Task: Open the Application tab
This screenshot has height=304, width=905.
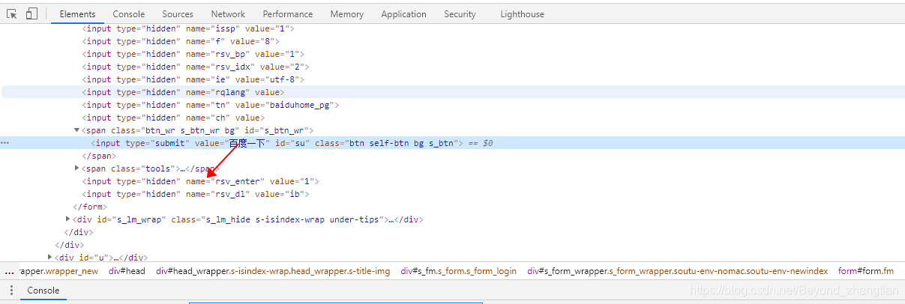Action: tap(404, 14)
